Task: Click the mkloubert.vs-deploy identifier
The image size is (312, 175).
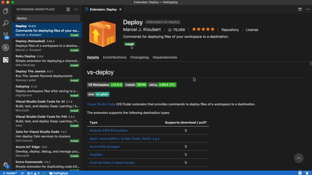Action: pos(163,22)
